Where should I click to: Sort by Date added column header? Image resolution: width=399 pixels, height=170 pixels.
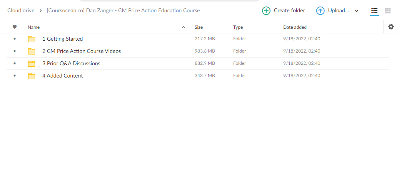295,27
